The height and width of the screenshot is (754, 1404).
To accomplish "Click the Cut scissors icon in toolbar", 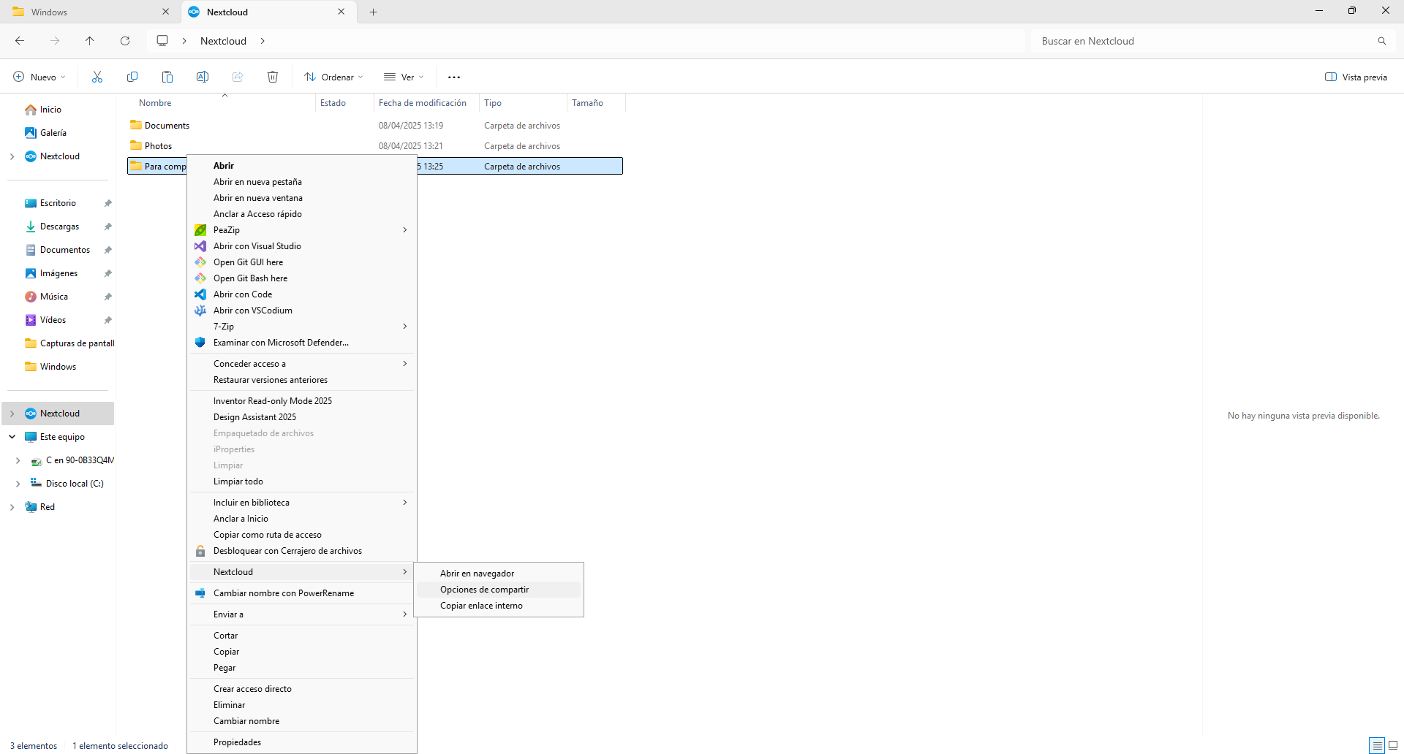I will [x=97, y=77].
